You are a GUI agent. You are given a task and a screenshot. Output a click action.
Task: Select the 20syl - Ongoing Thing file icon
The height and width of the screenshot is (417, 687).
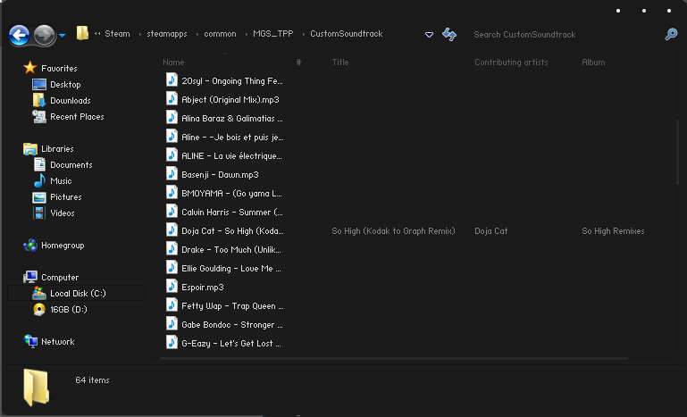[x=172, y=80]
